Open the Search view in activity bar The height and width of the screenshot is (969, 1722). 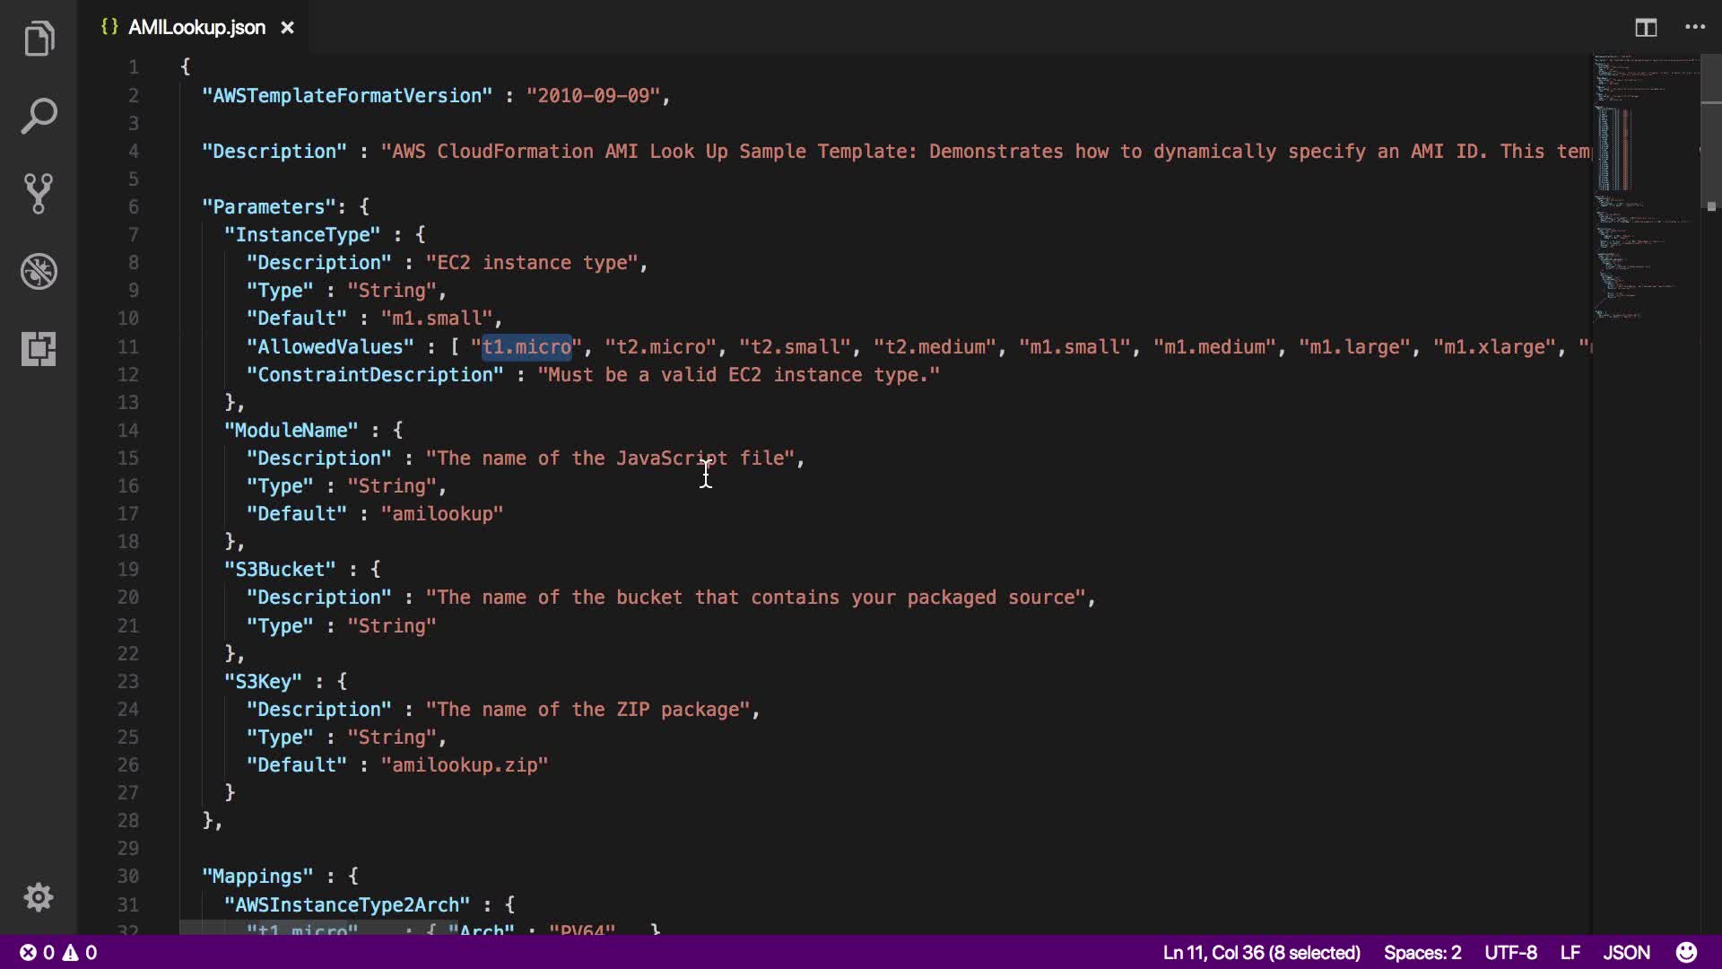(39, 117)
